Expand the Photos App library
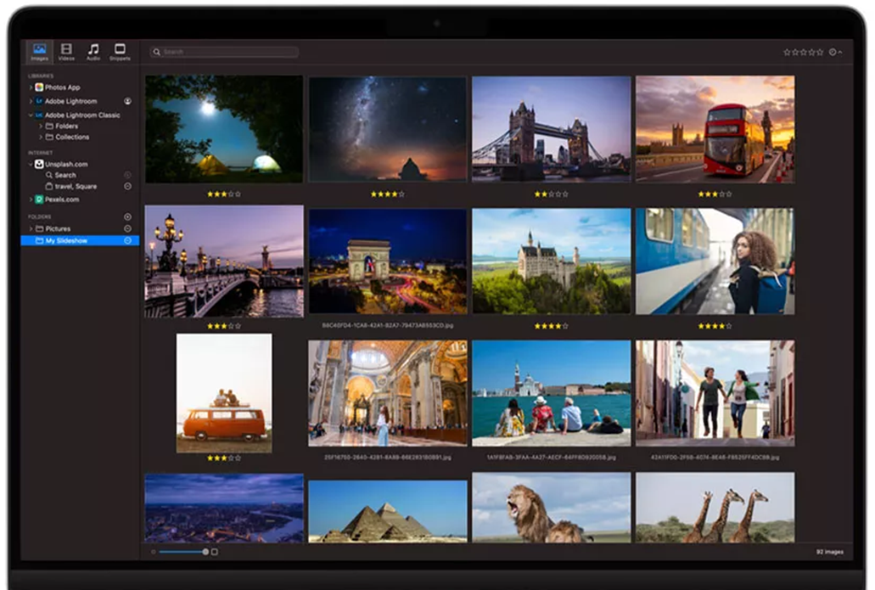The image size is (875, 590). [x=31, y=87]
